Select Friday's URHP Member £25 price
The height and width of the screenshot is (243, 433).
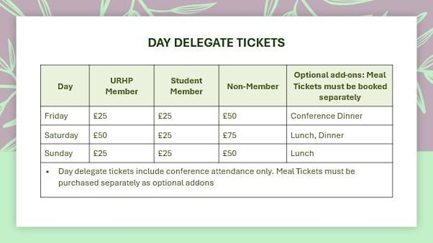tap(100, 116)
